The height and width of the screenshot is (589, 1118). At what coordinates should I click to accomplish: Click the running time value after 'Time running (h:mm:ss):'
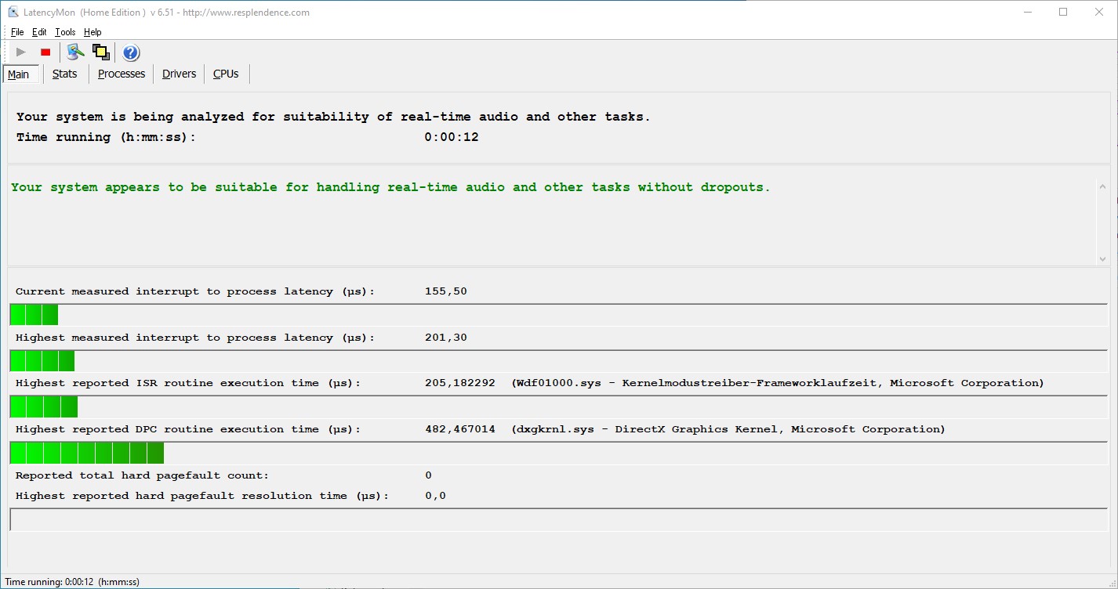(x=452, y=137)
